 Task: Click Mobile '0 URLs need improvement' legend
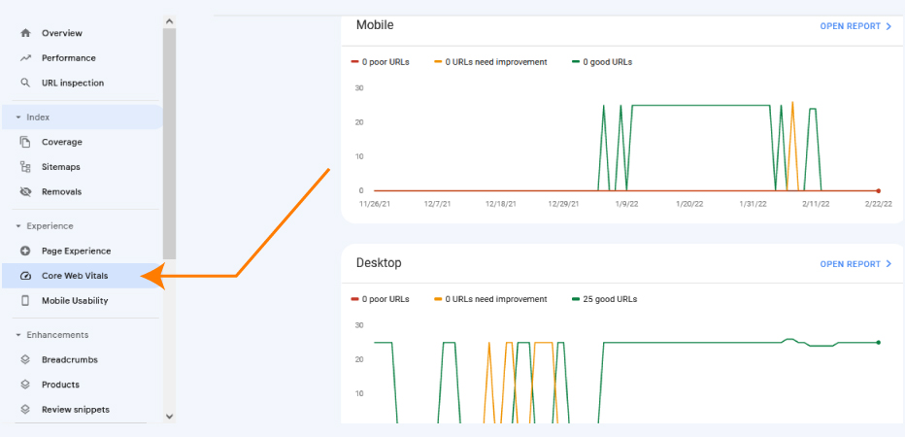click(490, 62)
